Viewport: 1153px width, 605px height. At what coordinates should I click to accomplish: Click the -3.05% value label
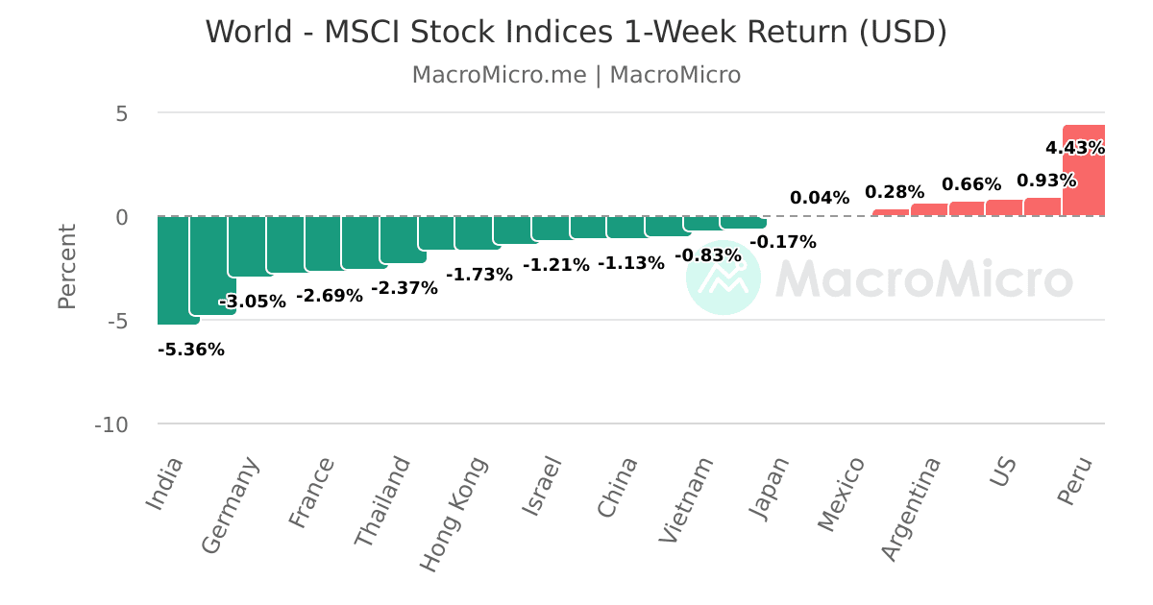[x=253, y=302]
